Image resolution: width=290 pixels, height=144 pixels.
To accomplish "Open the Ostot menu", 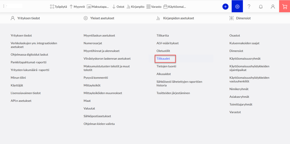I will coord(118,7).
